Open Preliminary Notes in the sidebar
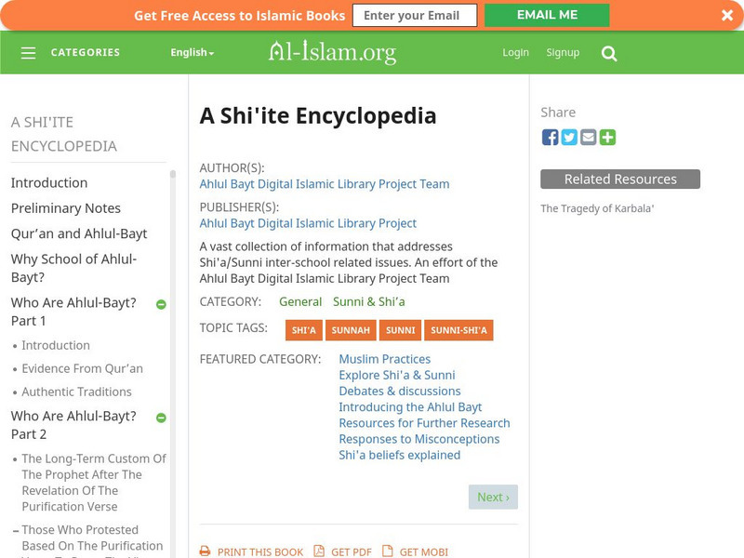 66,208
